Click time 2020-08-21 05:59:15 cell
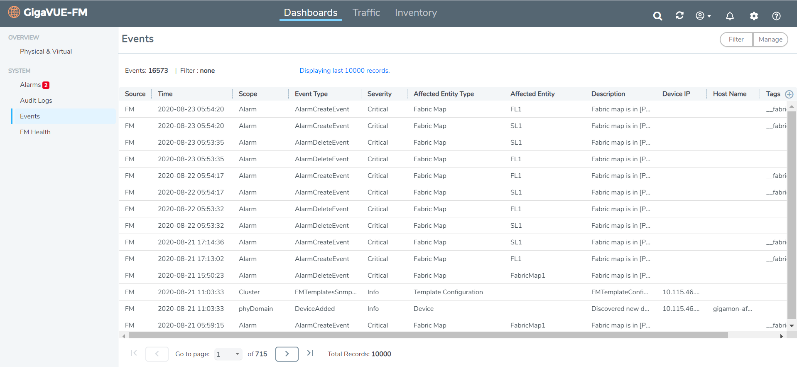797x367 pixels. click(191, 325)
